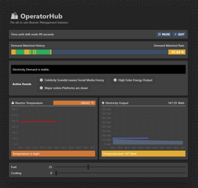The height and width of the screenshot is (188, 198).
Task: Open High Solar Energy Output event
Action: tap(133, 80)
